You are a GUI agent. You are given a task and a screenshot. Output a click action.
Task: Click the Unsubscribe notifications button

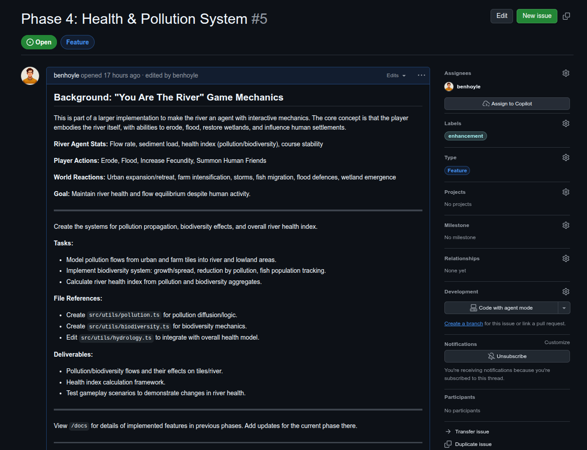[507, 356]
